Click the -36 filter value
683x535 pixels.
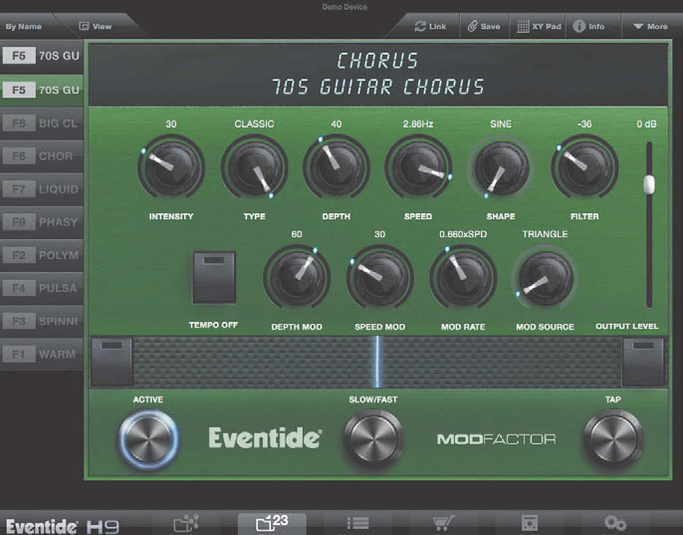pyautogui.click(x=584, y=124)
